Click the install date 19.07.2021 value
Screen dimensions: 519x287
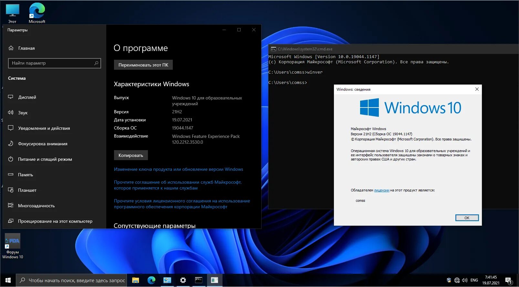(182, 120)
